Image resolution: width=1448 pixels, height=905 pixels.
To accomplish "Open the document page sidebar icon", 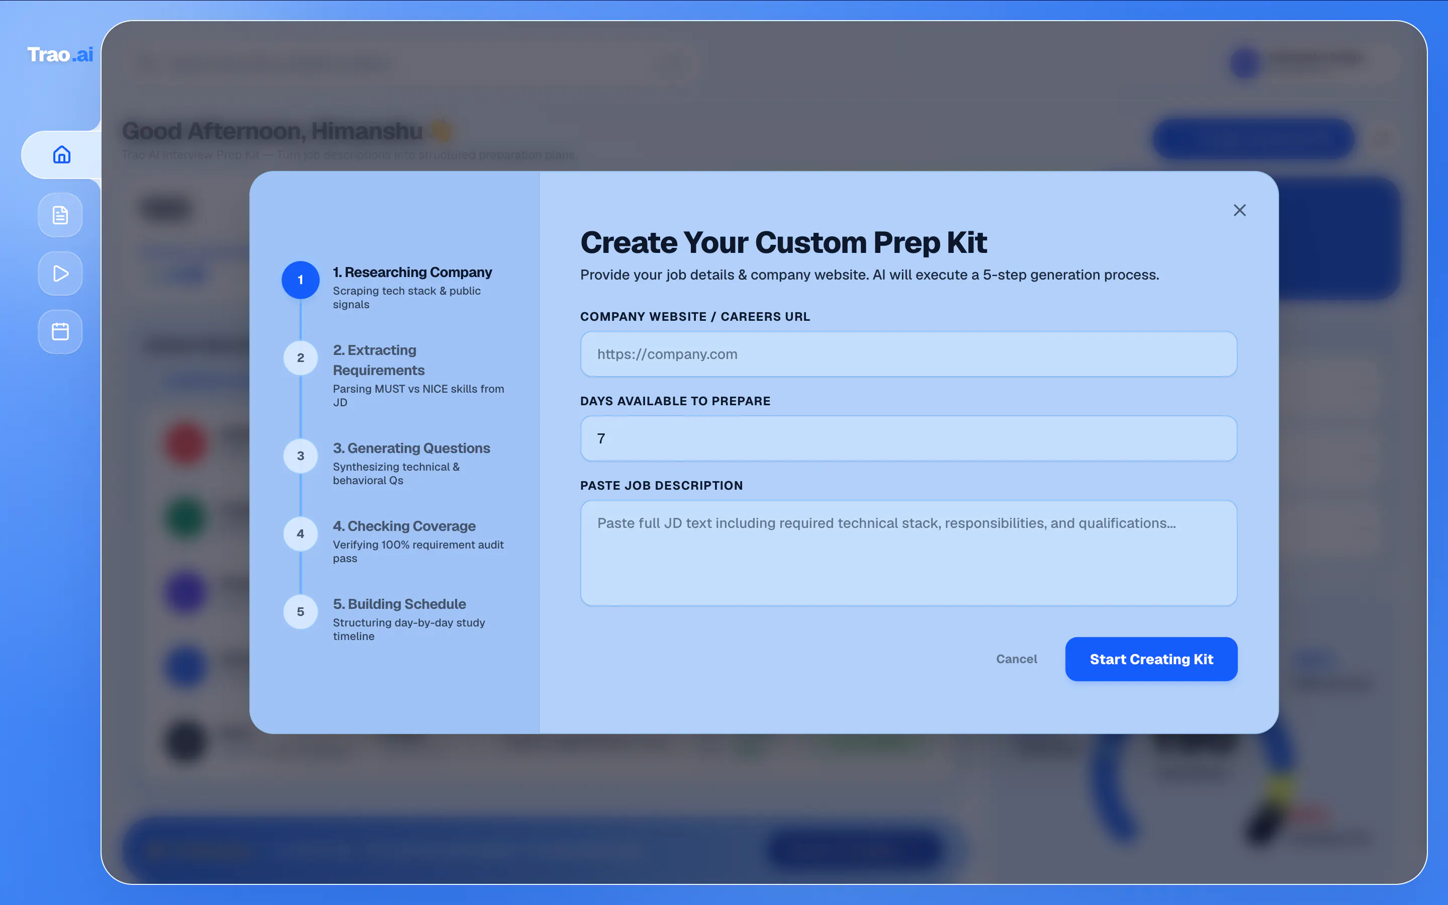I will (60, 215).
